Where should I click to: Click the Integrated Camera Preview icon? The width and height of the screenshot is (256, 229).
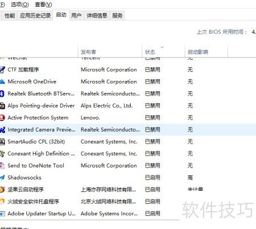coord(2,130)
